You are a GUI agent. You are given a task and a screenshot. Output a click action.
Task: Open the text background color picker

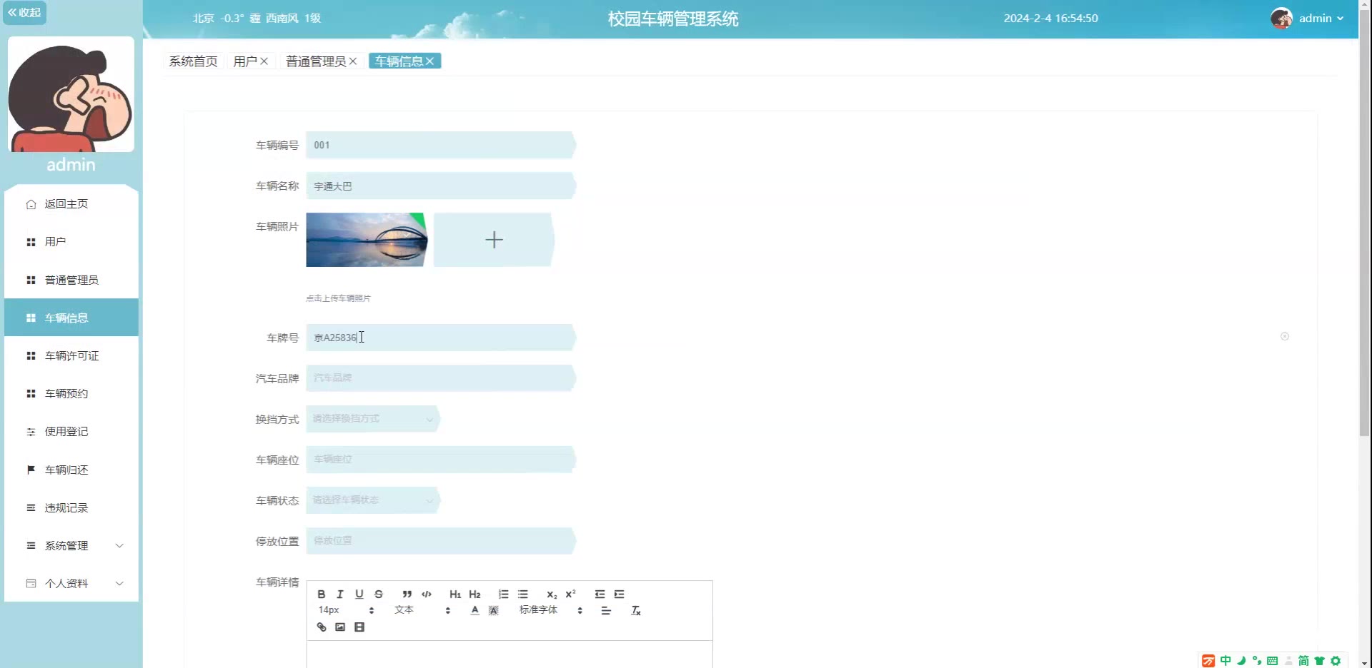(494, 610)
